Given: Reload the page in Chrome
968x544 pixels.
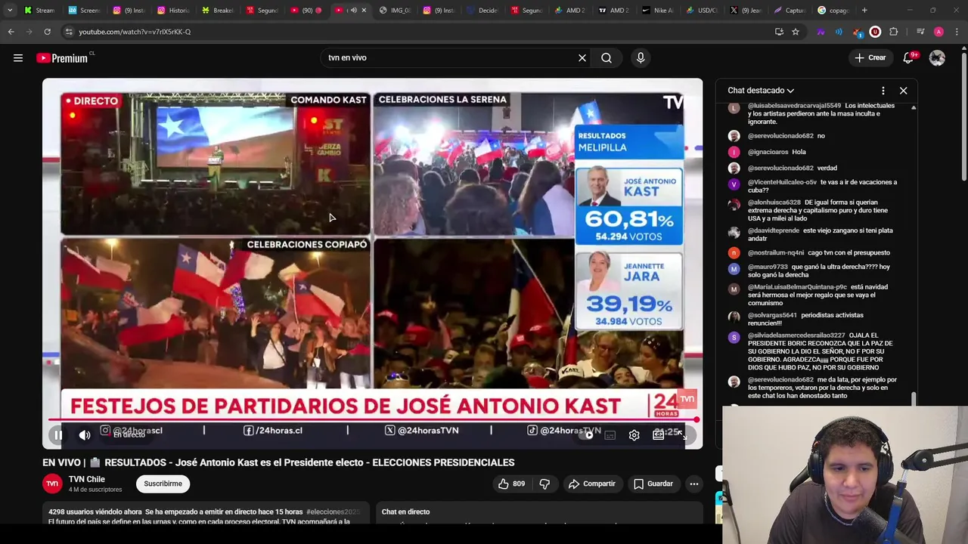Looking at the screenshot, I should point(47,32).
